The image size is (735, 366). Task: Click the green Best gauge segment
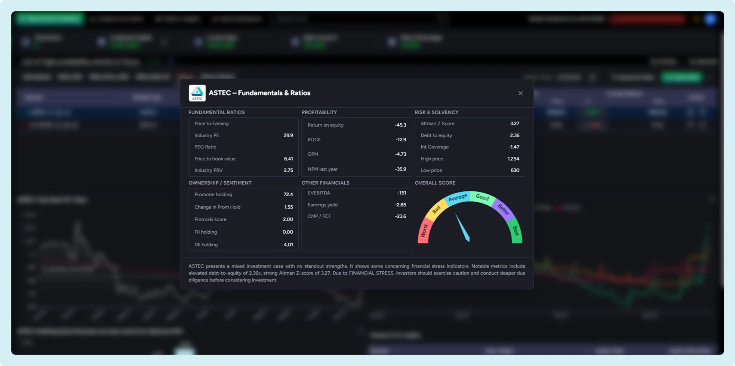click(516, 231)
